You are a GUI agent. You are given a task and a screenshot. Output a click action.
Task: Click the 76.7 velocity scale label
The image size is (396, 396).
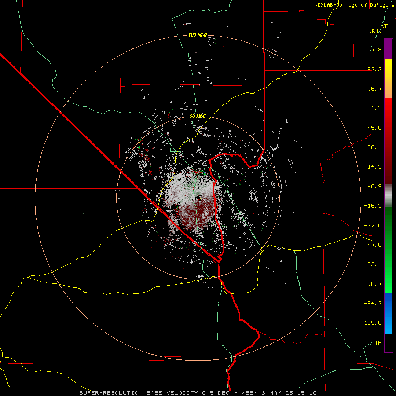374,88
